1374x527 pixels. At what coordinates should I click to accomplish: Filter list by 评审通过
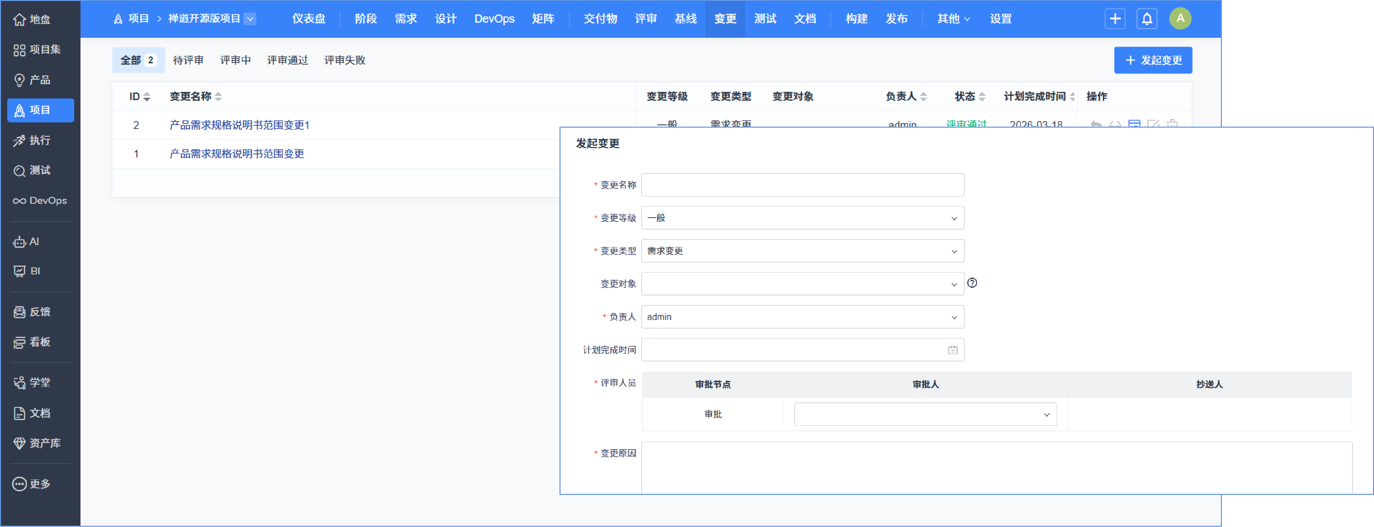point(287,60)
